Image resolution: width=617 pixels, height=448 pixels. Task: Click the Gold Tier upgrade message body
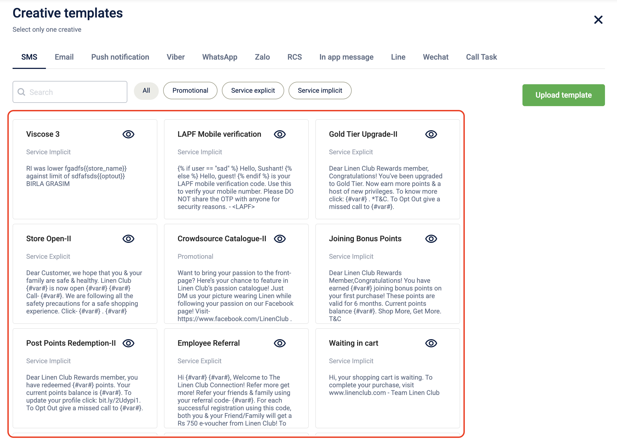point(386,188)
